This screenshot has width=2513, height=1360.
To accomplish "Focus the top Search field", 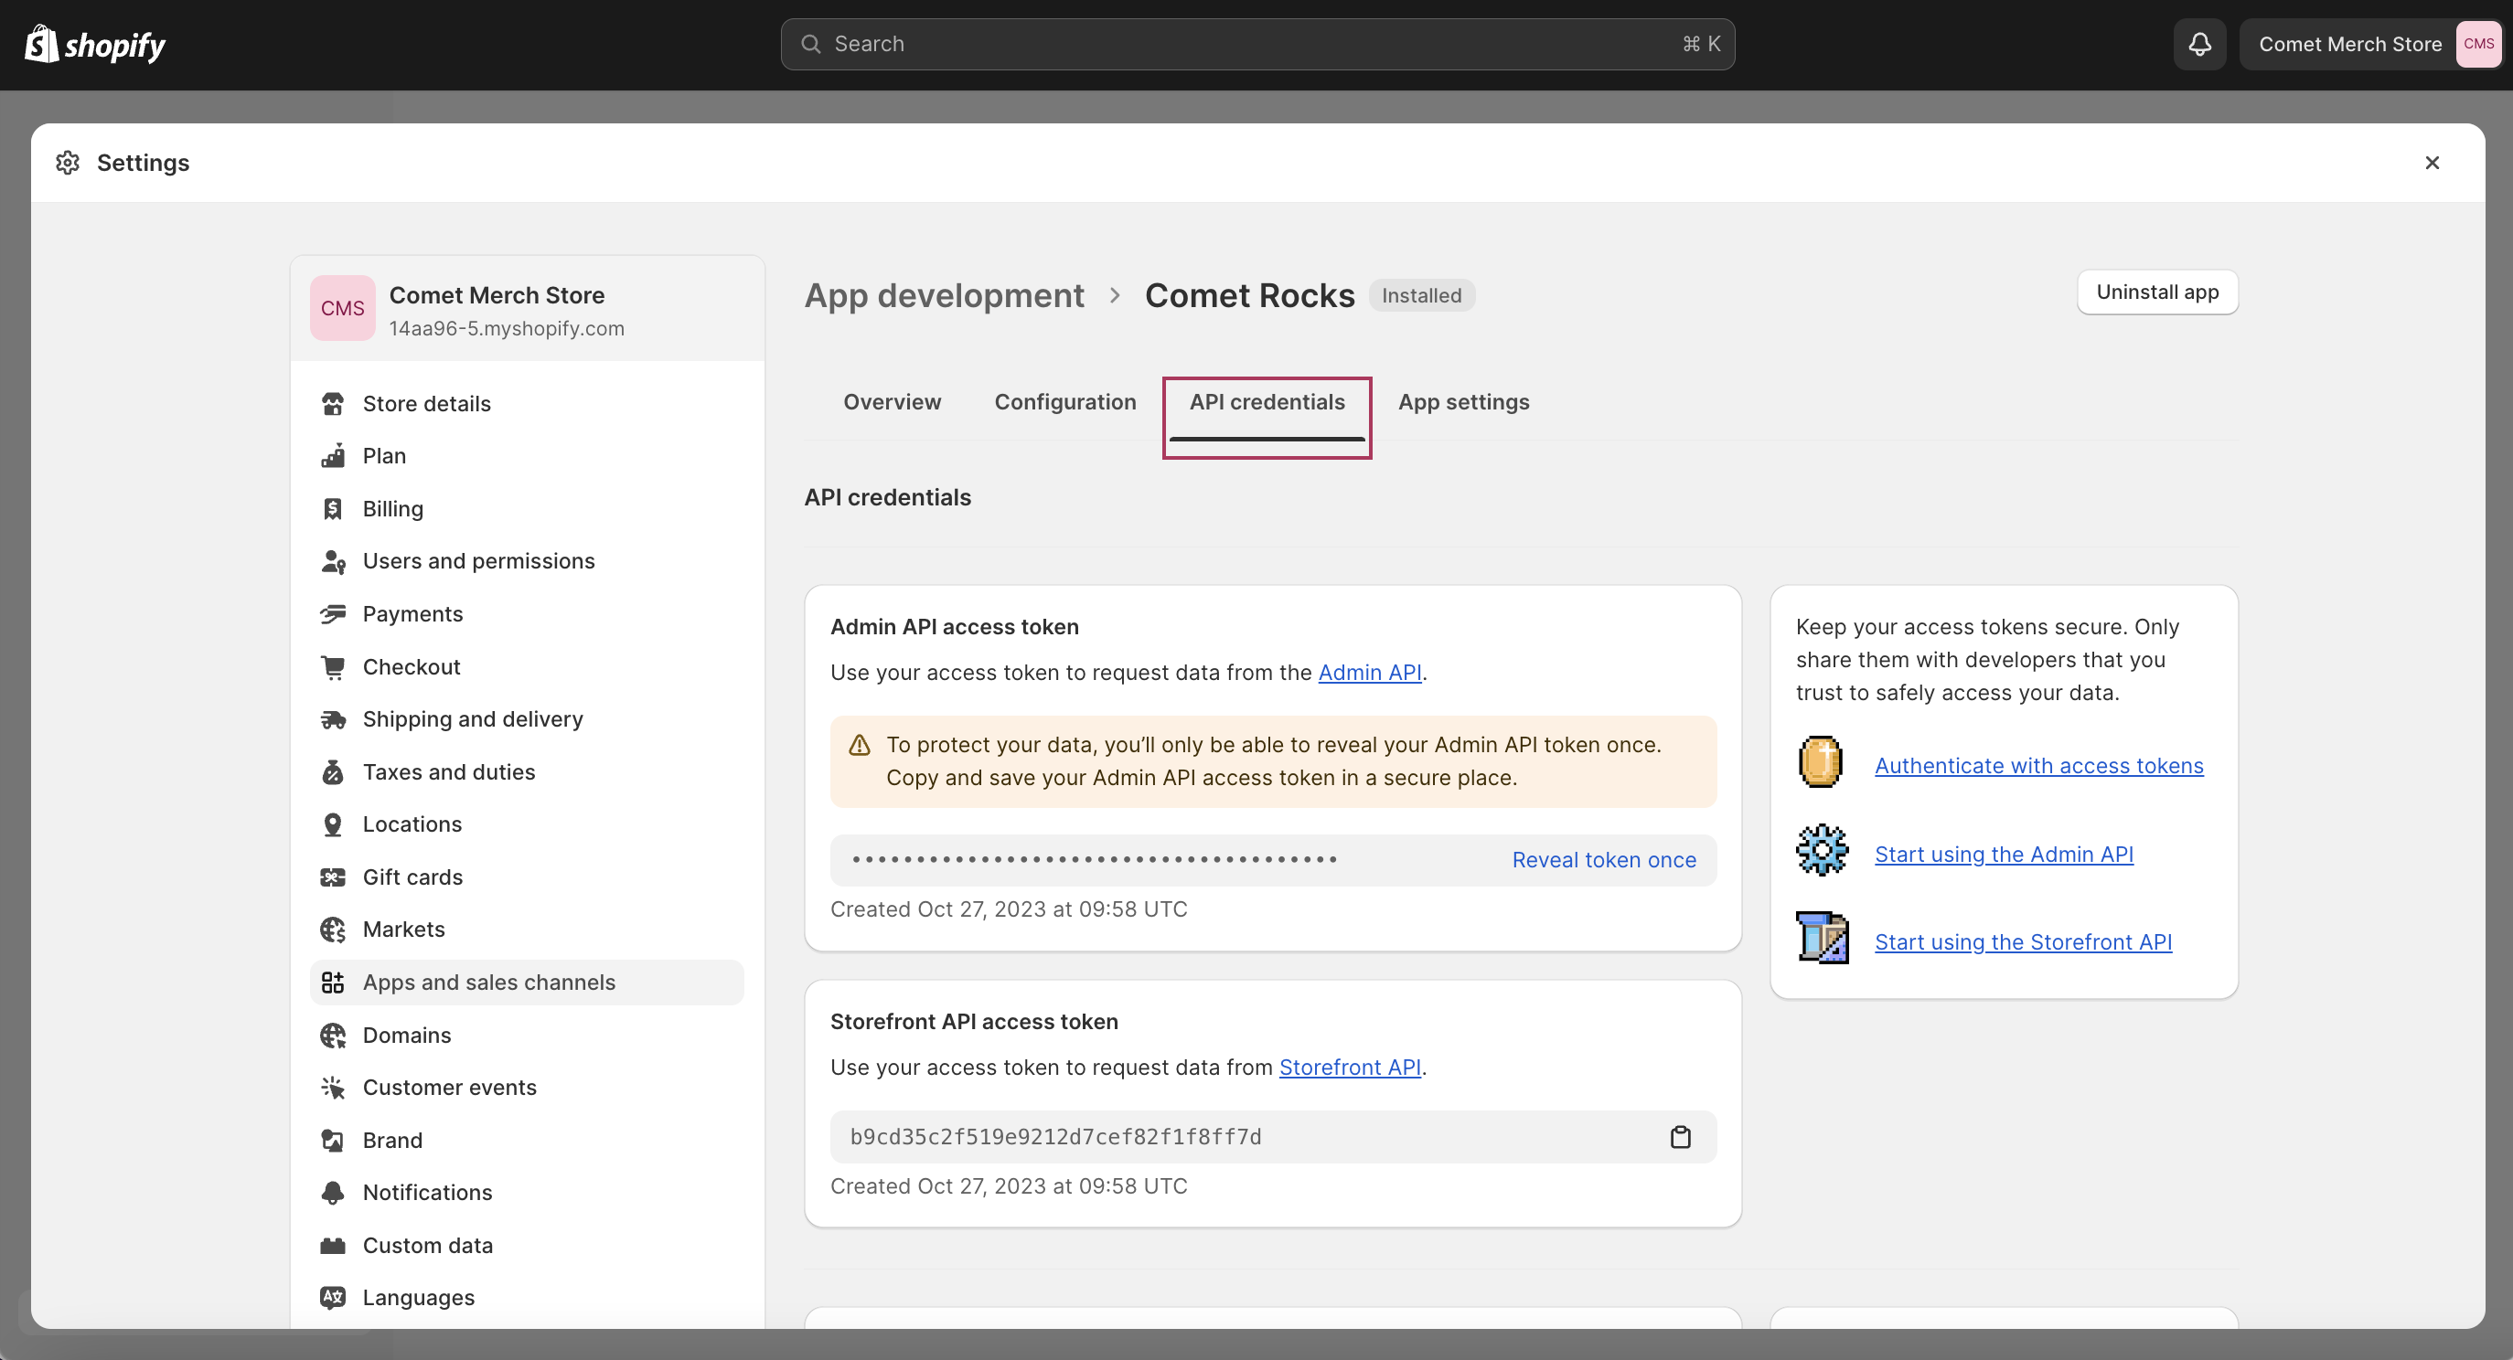I will pyautogui.click(x=1256, y=44).
